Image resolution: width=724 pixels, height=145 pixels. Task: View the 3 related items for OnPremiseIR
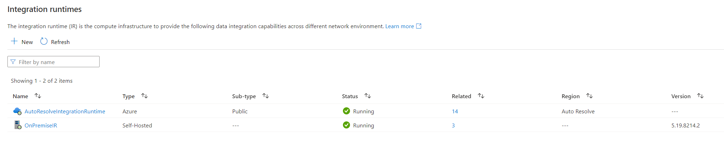click(453, 125)
